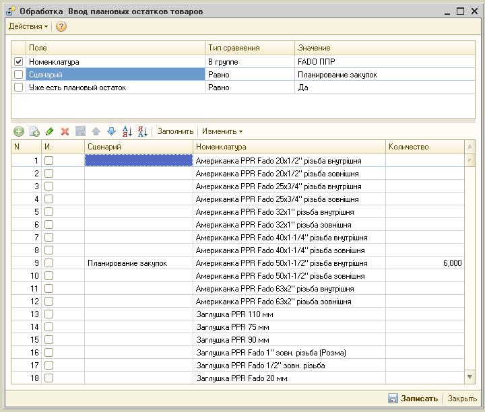Click the Закрыть button
485x412 pixels.
click(462, 399)
